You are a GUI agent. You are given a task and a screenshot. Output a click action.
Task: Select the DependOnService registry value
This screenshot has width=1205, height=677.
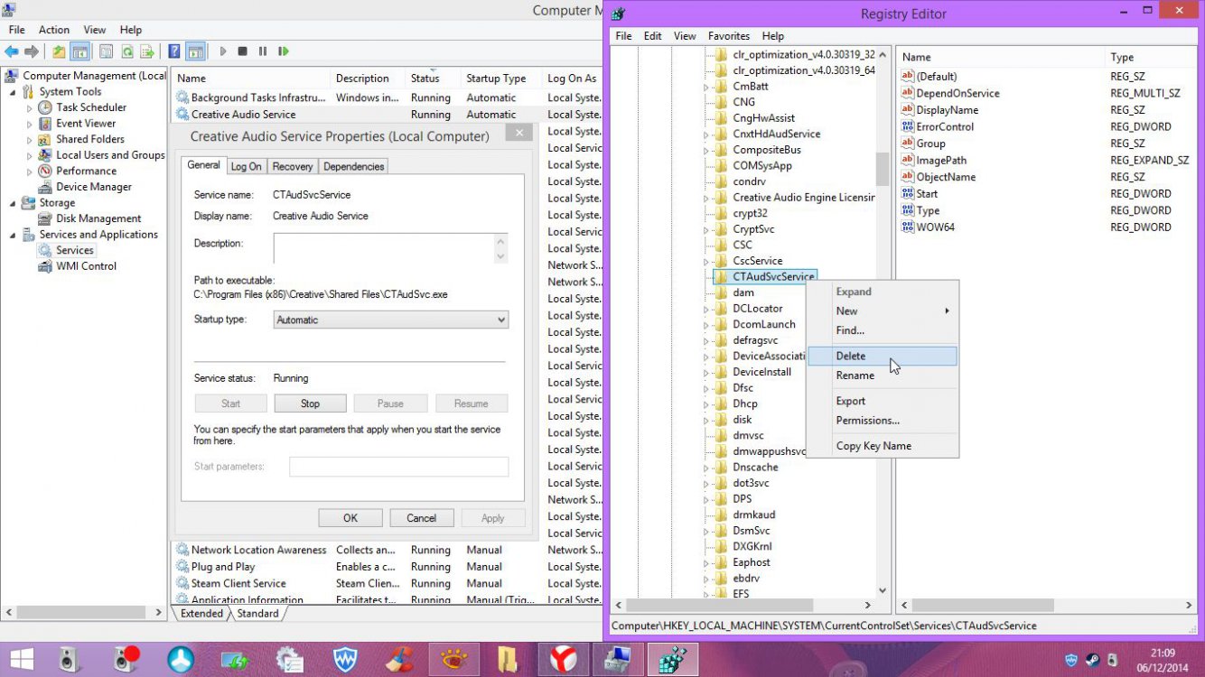(957, 93)
